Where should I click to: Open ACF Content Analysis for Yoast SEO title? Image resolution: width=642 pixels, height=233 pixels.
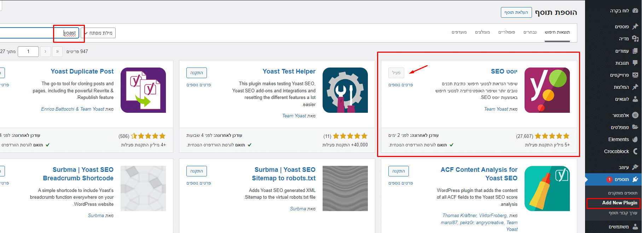tap(479, 174)
